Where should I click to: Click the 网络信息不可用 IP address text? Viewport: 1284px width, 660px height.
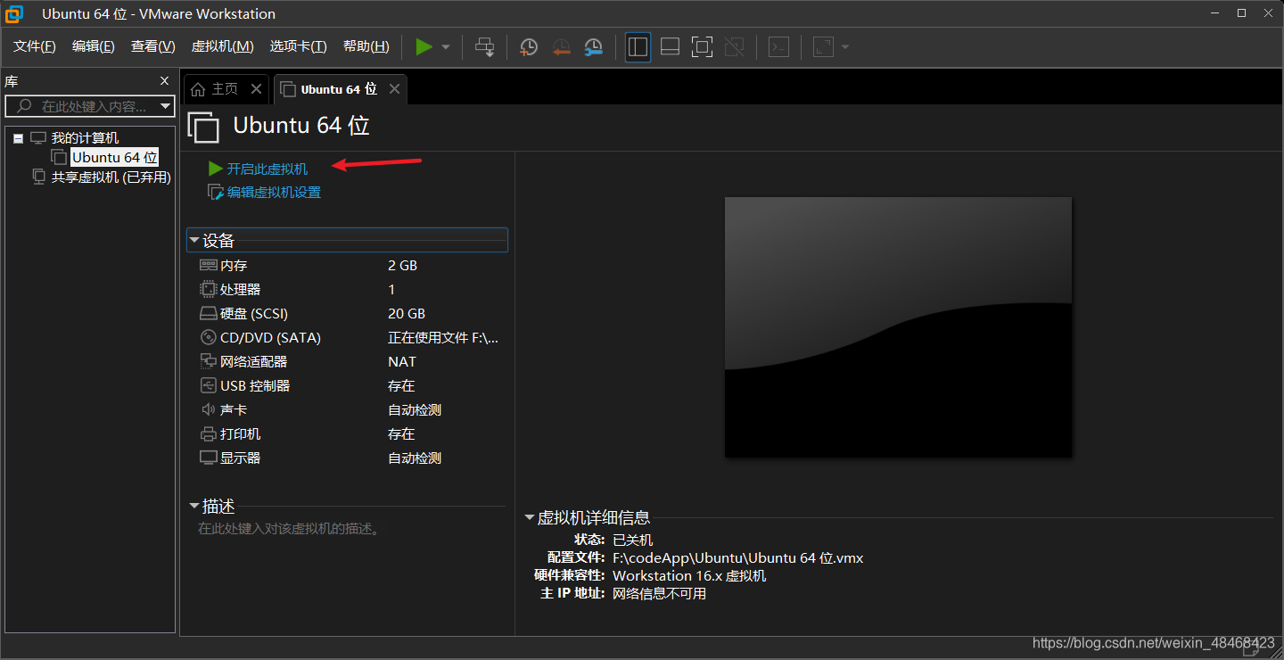pos(660,594)
